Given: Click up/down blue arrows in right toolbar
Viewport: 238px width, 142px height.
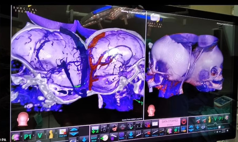Looking at the screenshot, I should 191,128.
